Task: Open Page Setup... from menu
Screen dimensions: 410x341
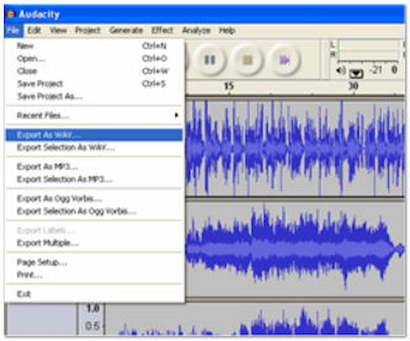Action: coord(94,262)
